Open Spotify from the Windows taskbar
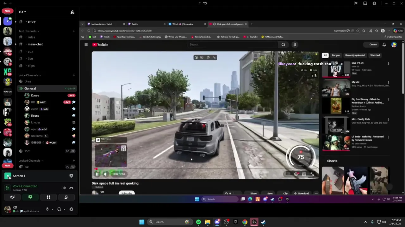The height and width of the screenshot is (227, 405). (198, 222)
